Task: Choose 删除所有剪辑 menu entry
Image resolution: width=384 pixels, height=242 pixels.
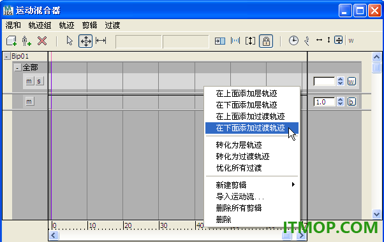Action: coord(252,208)
